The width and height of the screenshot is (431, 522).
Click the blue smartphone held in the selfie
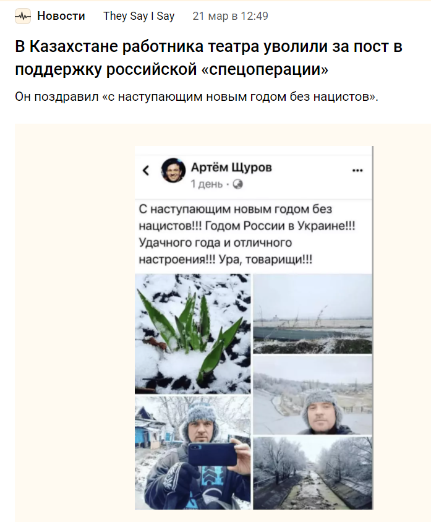tap(212, 453)
